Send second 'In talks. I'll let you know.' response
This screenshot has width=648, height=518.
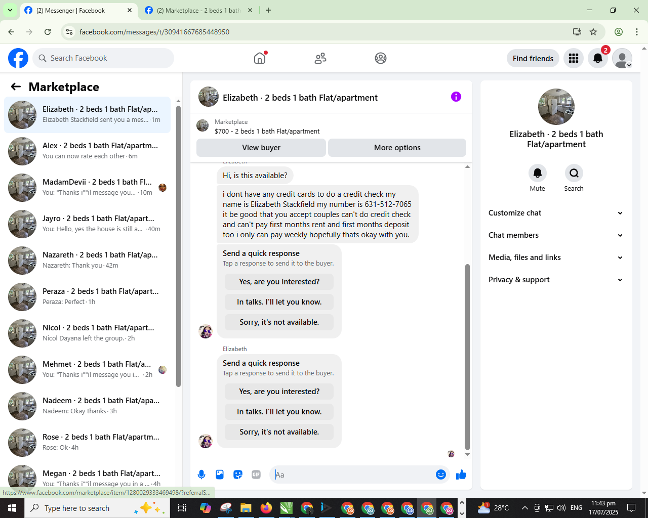279,412
